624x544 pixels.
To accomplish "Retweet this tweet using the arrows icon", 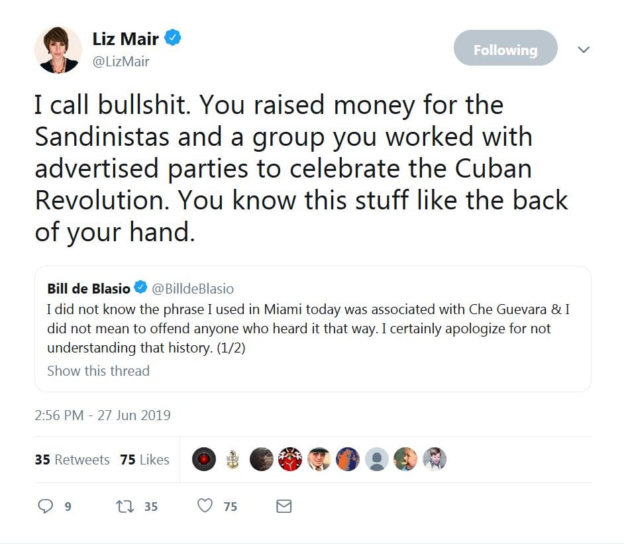I will click(x=124, y=506).
